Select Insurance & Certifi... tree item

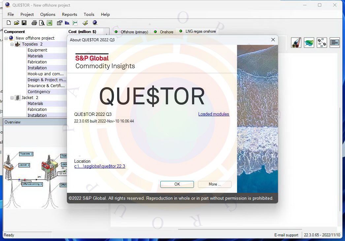[x=47, y=86]
